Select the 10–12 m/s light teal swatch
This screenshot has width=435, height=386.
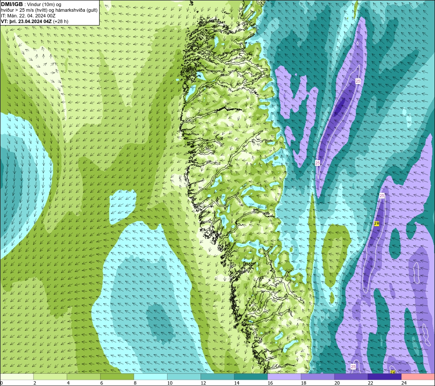click(184, 377)
